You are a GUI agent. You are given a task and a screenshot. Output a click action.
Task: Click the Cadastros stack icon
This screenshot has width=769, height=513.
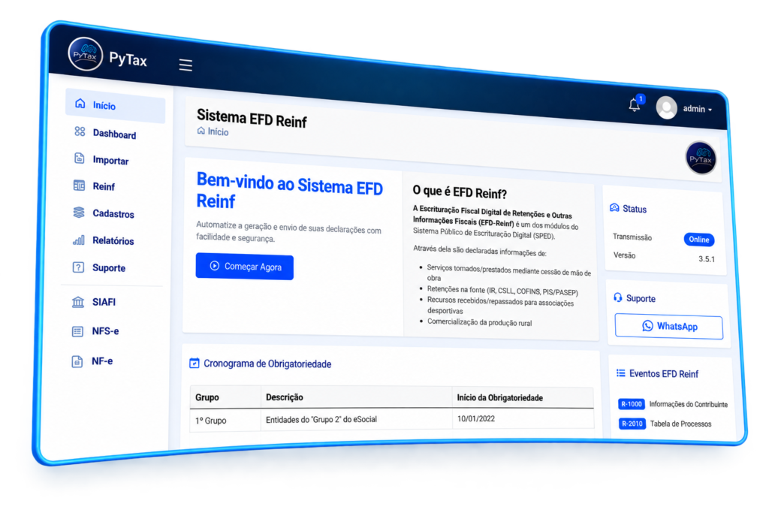coord(78,213)
